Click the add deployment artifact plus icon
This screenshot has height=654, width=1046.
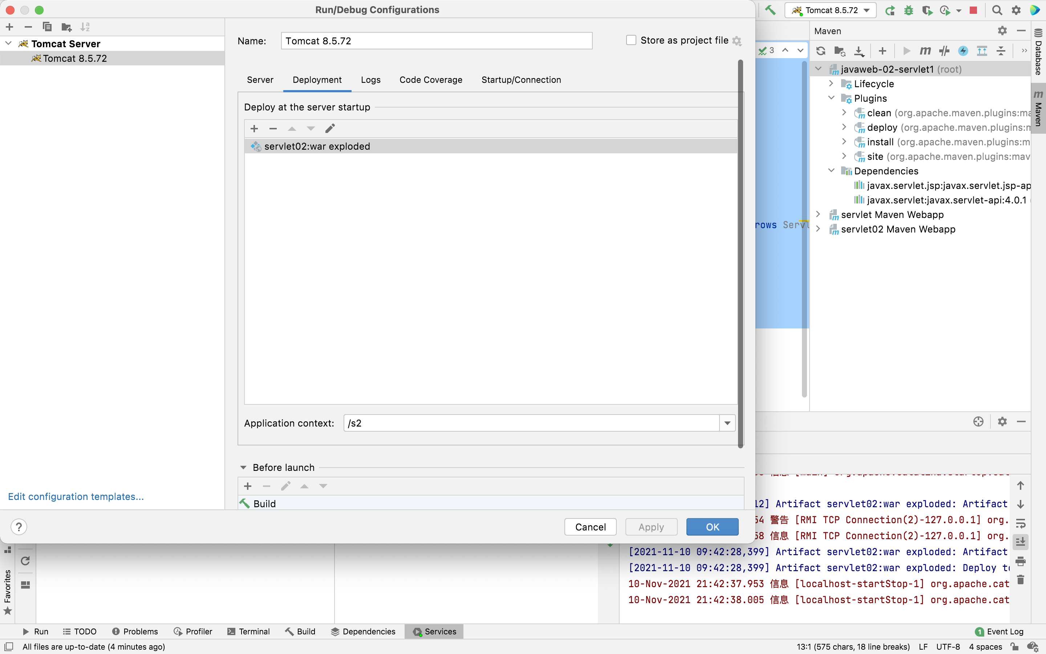point(254,129)
